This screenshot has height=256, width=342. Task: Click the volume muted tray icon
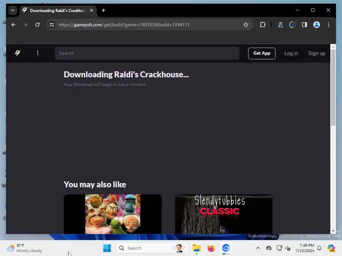coord(288,248)
